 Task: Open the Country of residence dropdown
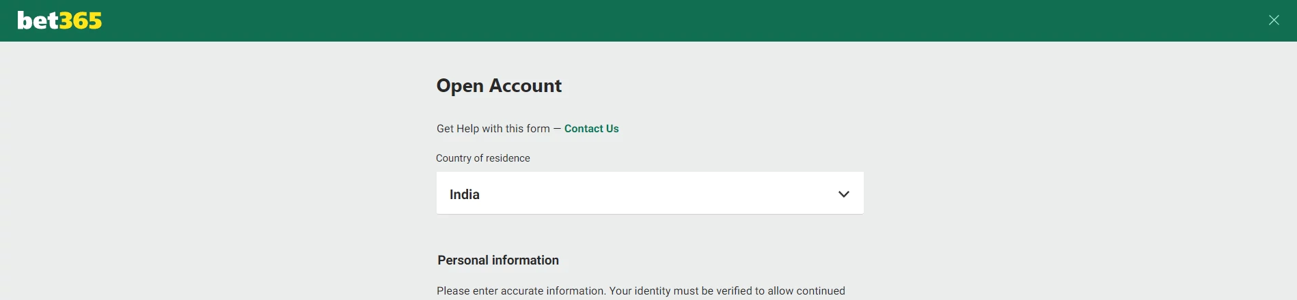650,193
